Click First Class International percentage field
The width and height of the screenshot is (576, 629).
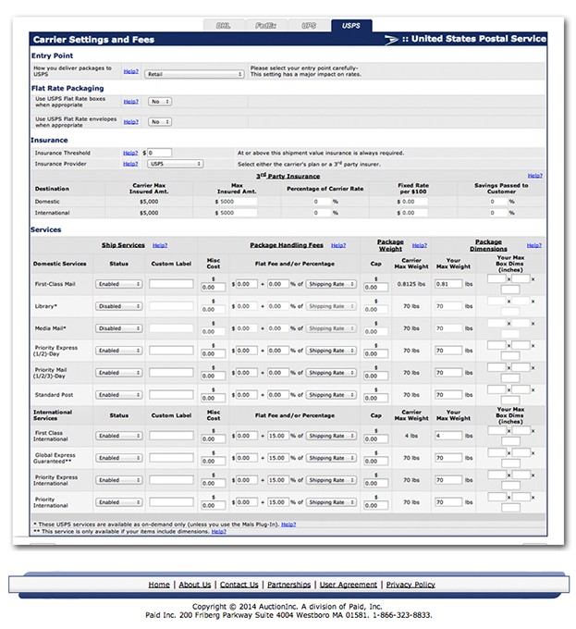coord(278,436)
